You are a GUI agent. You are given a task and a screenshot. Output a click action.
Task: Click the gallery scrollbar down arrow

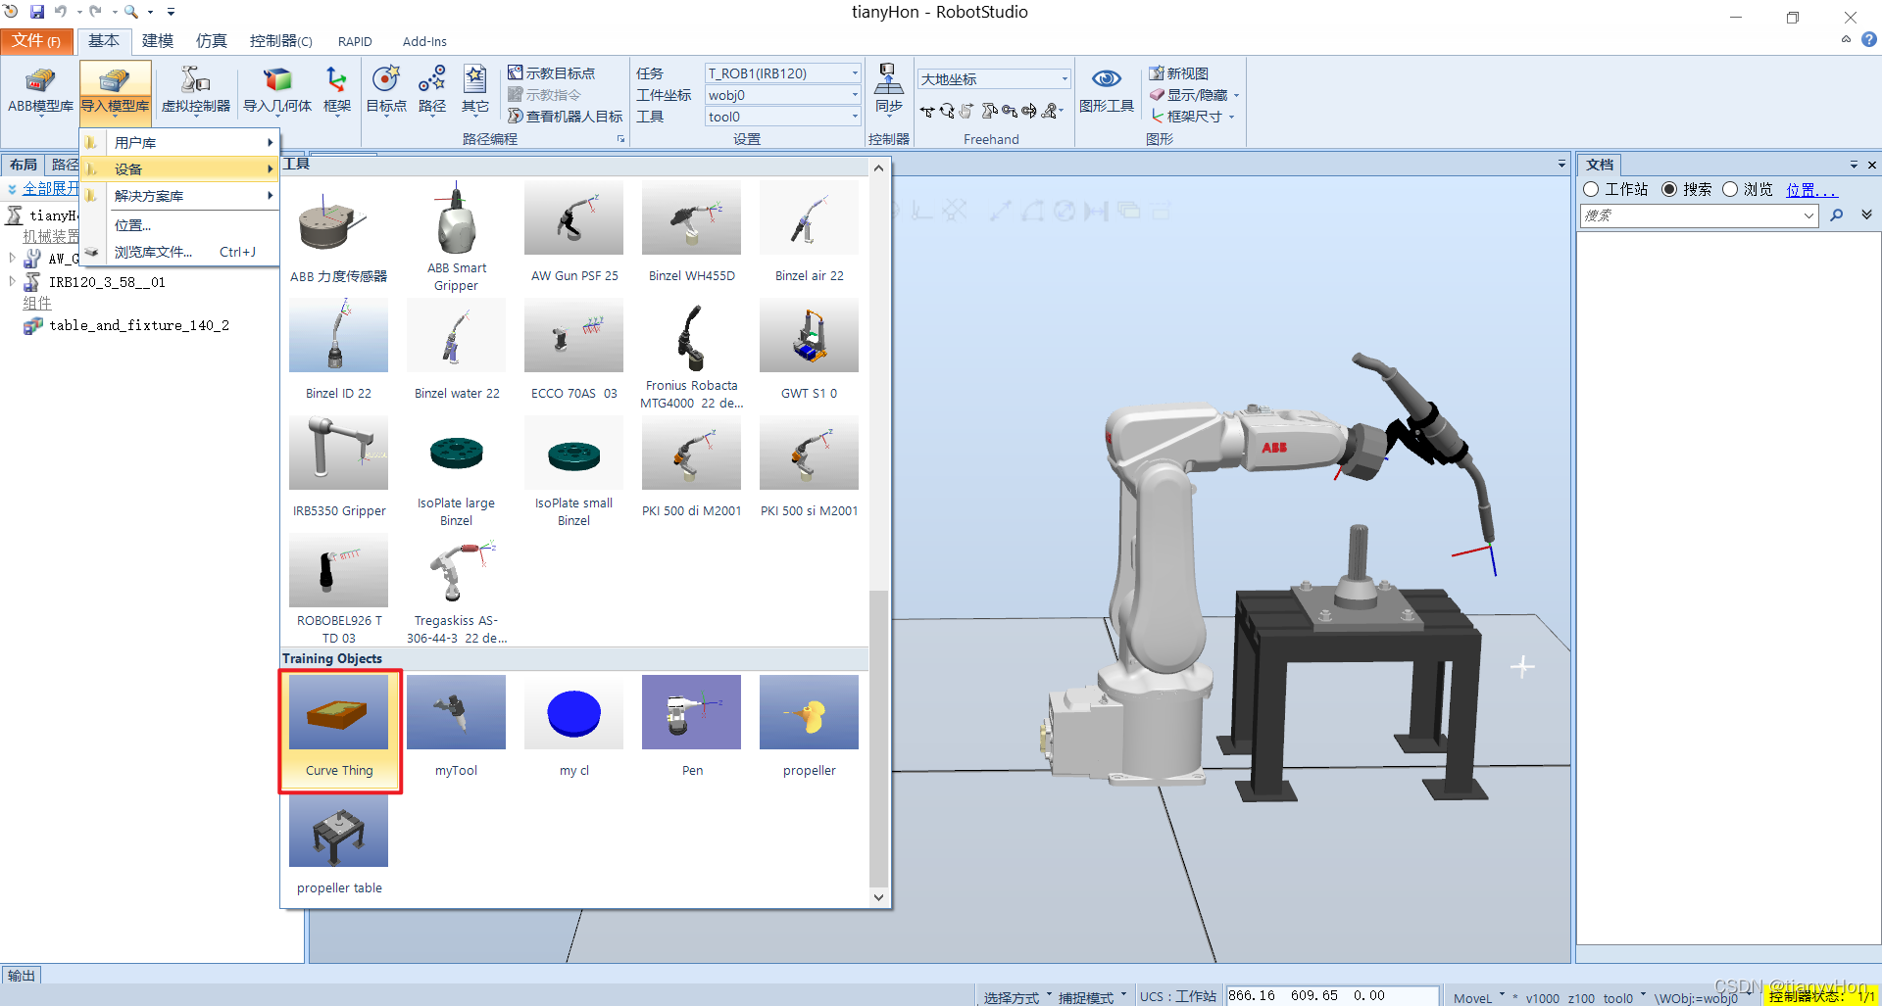(x=878, y=897)
